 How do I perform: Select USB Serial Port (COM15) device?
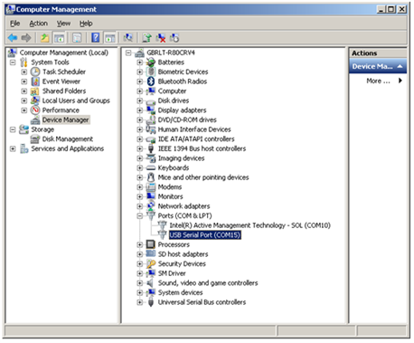205,234
